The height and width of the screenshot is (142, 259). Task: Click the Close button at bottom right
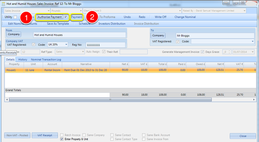[243, 136]
